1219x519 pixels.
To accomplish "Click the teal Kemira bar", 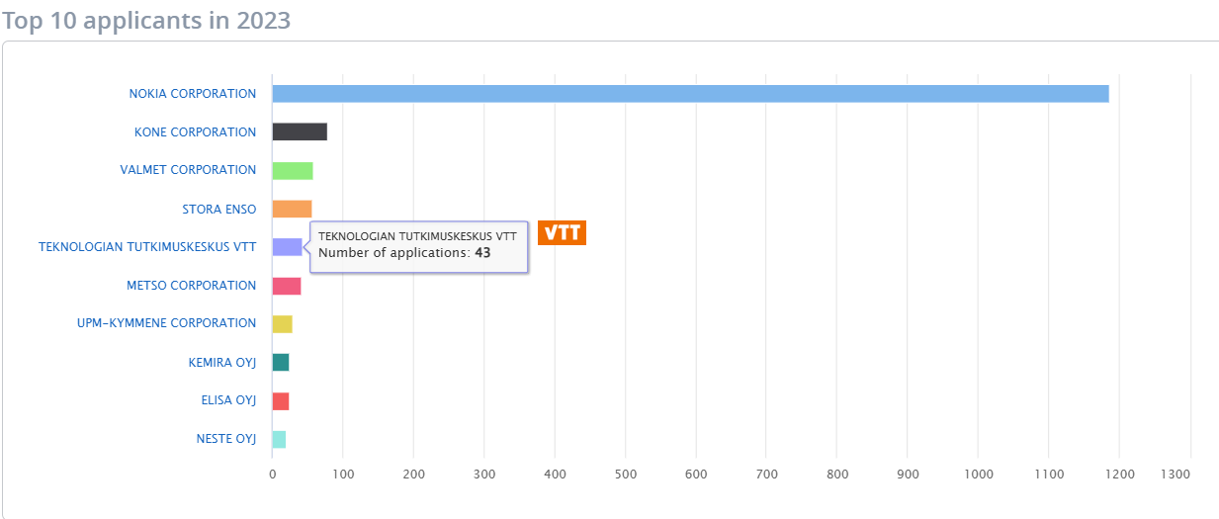I will click(281, 363).
